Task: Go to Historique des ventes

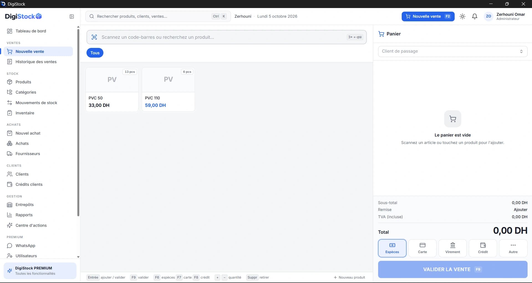Action: [38, 62]
